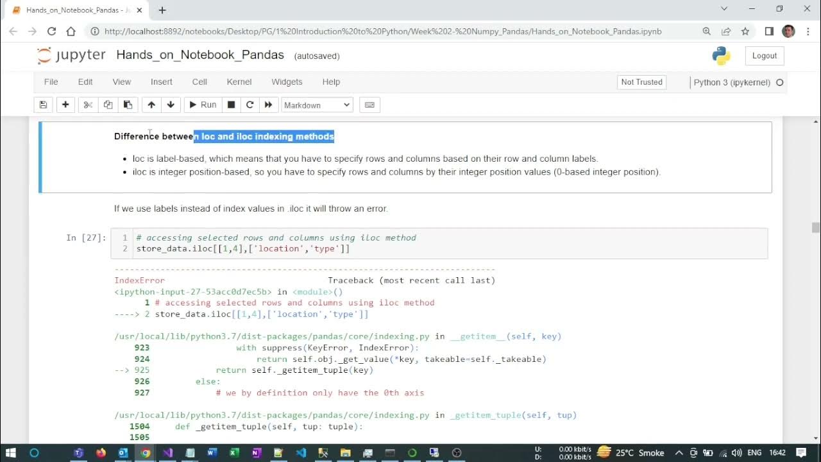This screenshot has width=821, height=462.
Task: Reload the browser page
Action: [51, 31]
